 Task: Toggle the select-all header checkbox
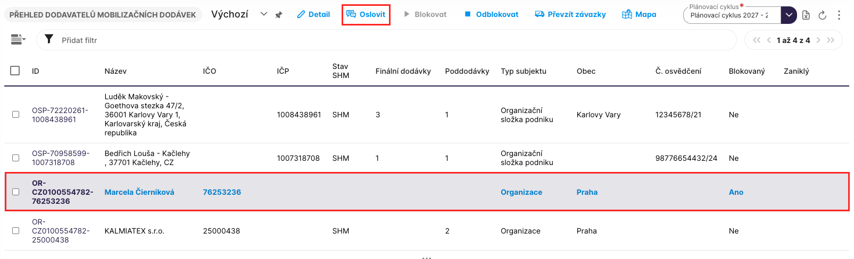coord(15,71)
